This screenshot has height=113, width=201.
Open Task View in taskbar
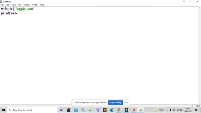(x=61, y=110)
